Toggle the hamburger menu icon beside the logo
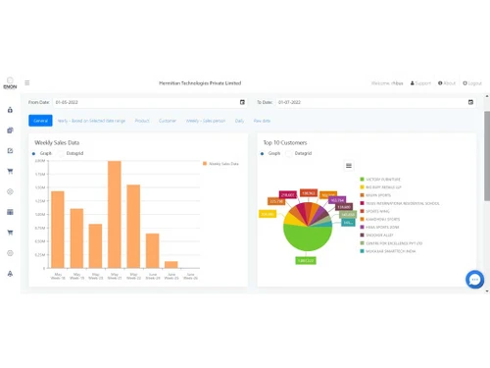This screenshot has height=368, width=490. pyautogui.click(x=27, y=82)
